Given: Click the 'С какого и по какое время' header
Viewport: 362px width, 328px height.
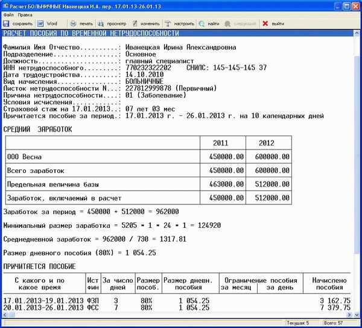Looking at the screenshot, I should pyautogui.click(x=39, y=284).
